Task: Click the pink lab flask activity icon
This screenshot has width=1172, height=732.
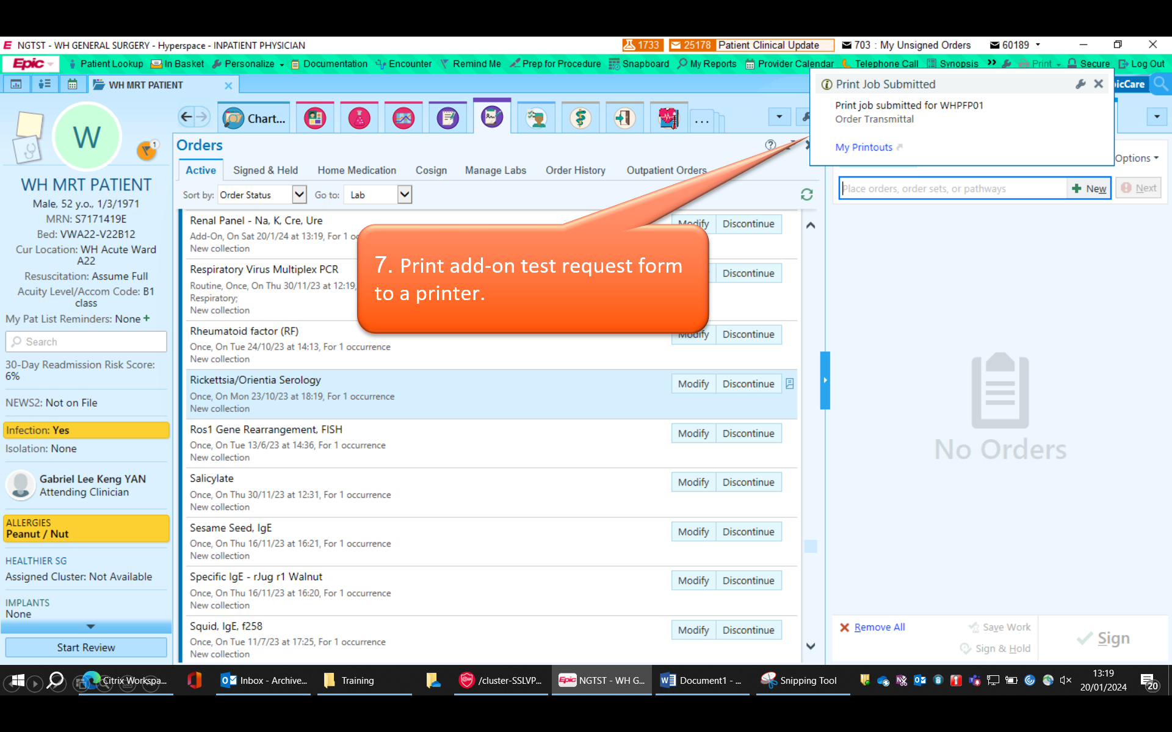Action: (x=360, y=118)
